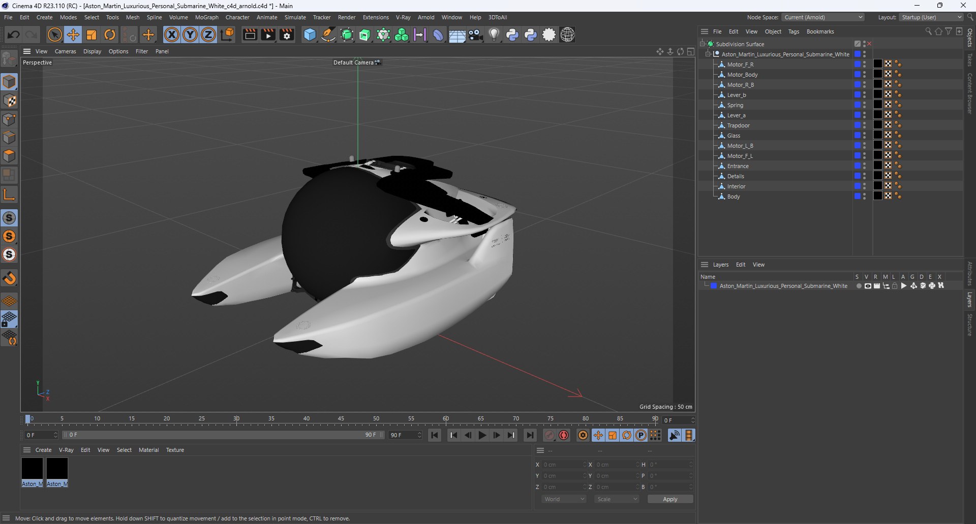Viewport: 976px width, 524px height.
Task: Play the animation forward
Action: (482, 435)
